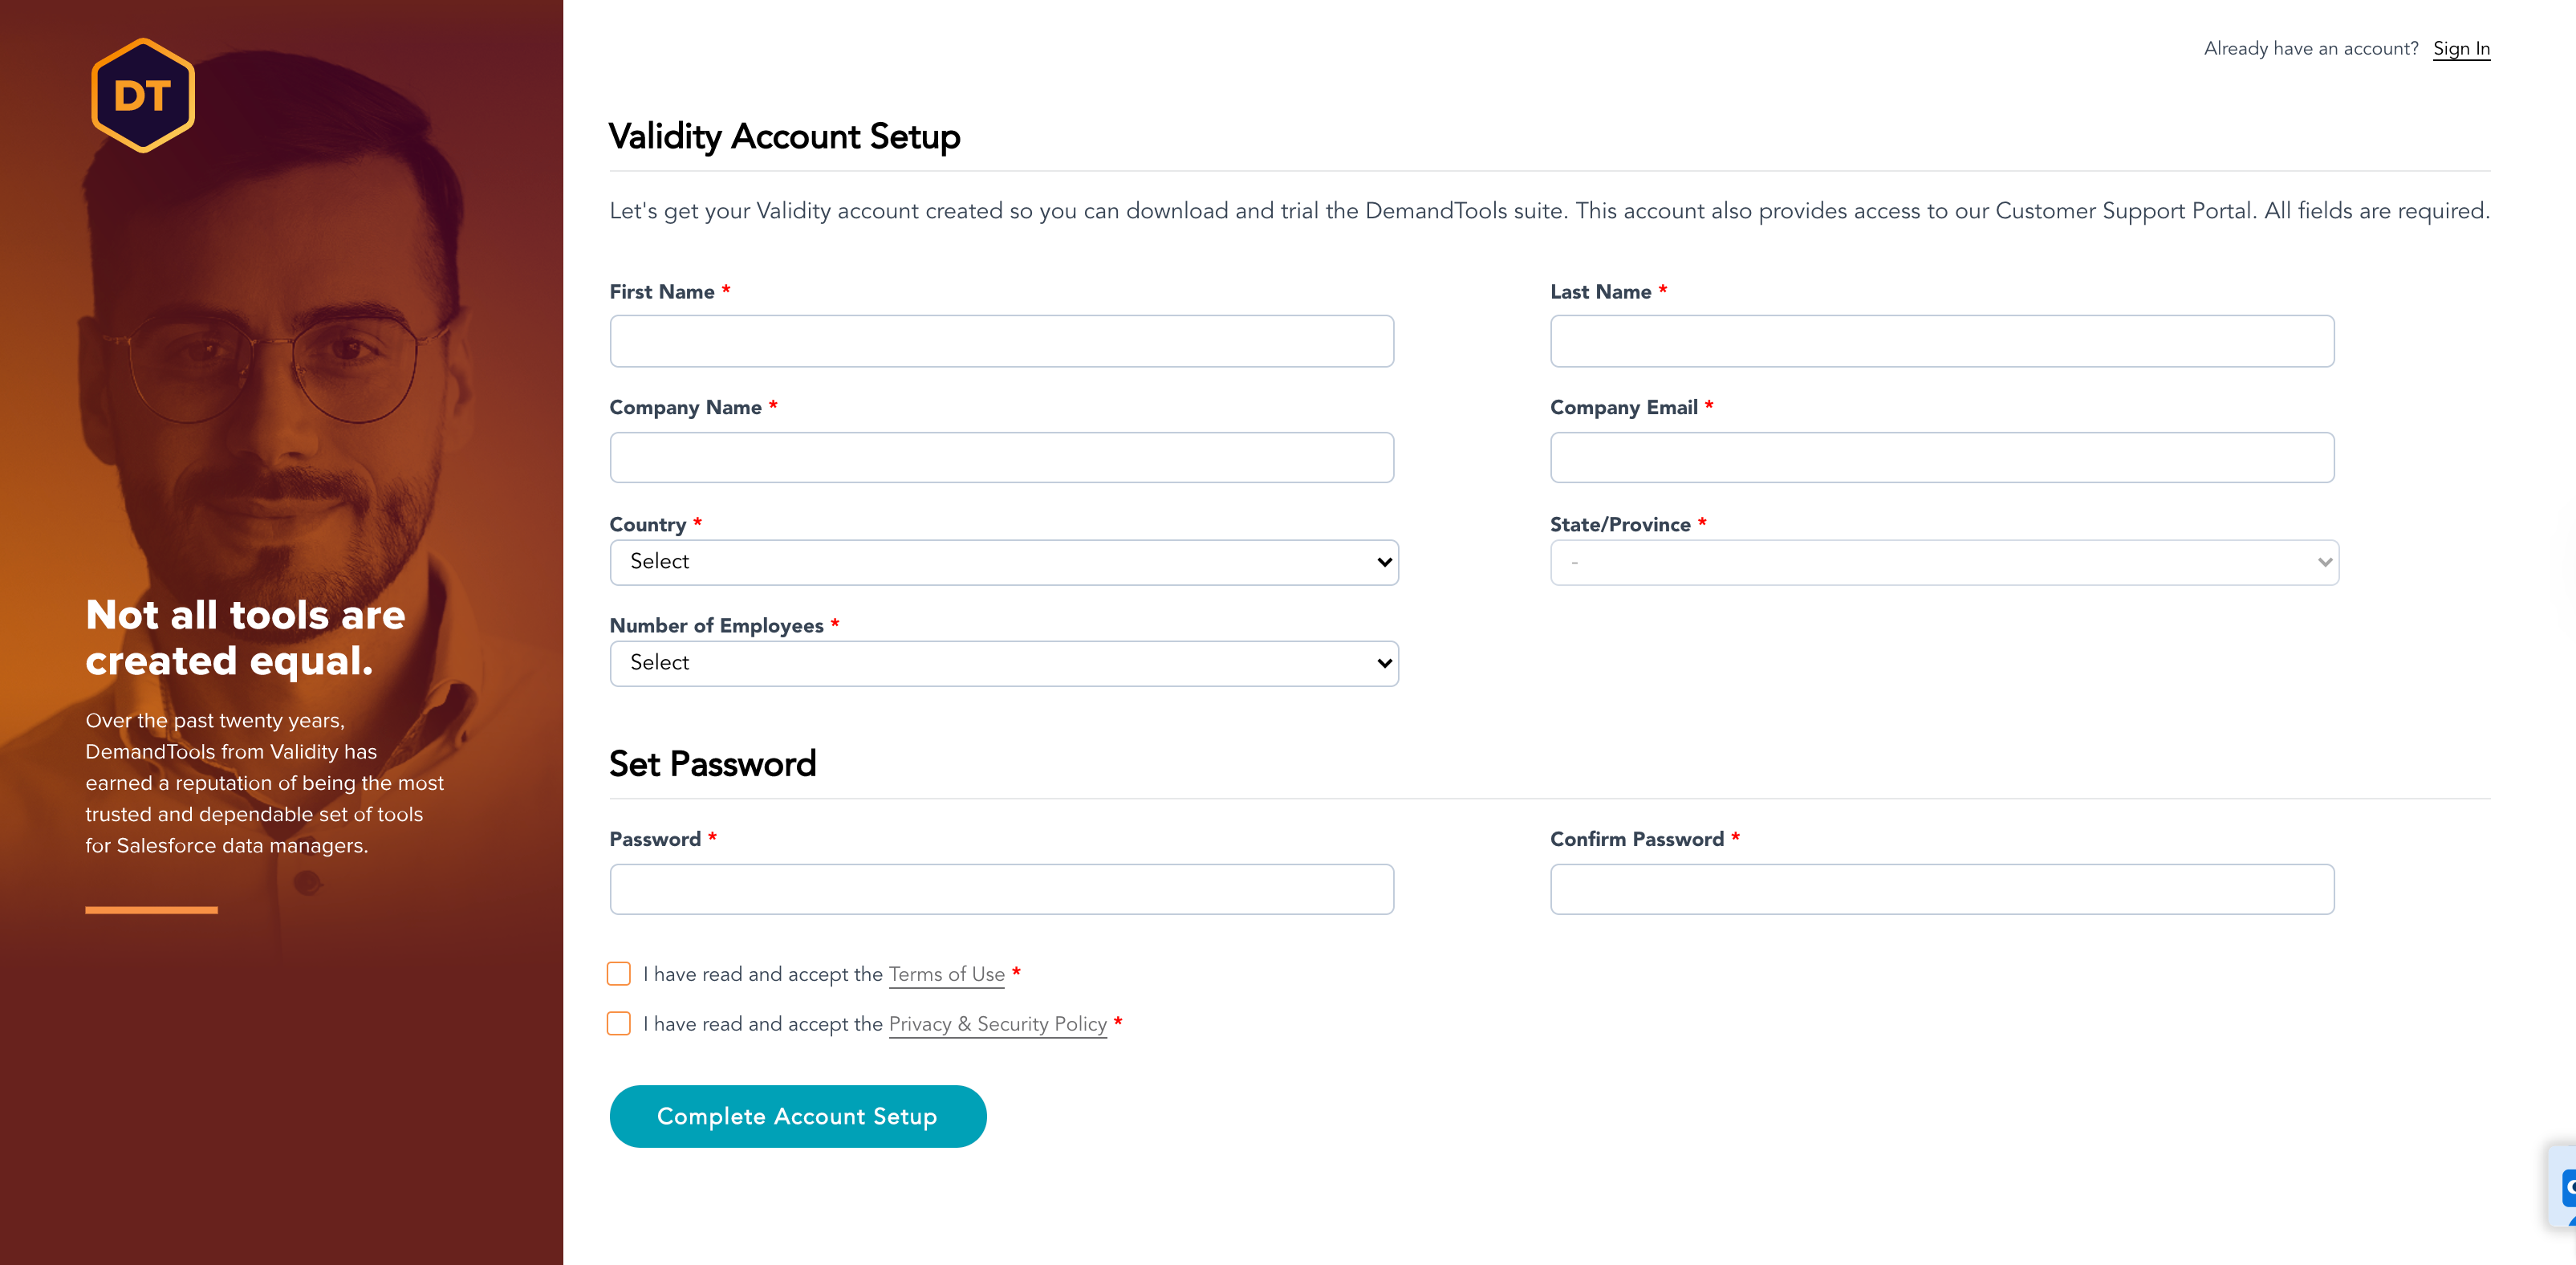Focus the Last Name input field
This screenshot has height=1265, width=2576.
pos(1942,341)
